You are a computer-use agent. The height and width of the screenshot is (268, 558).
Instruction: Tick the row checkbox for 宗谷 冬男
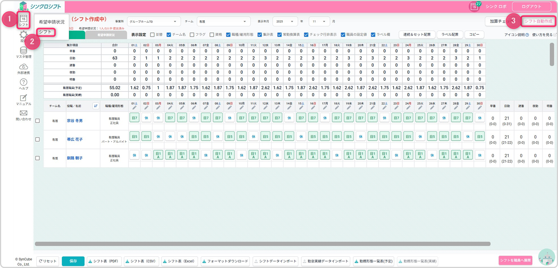pyautogui.click(x=37, y=121)
